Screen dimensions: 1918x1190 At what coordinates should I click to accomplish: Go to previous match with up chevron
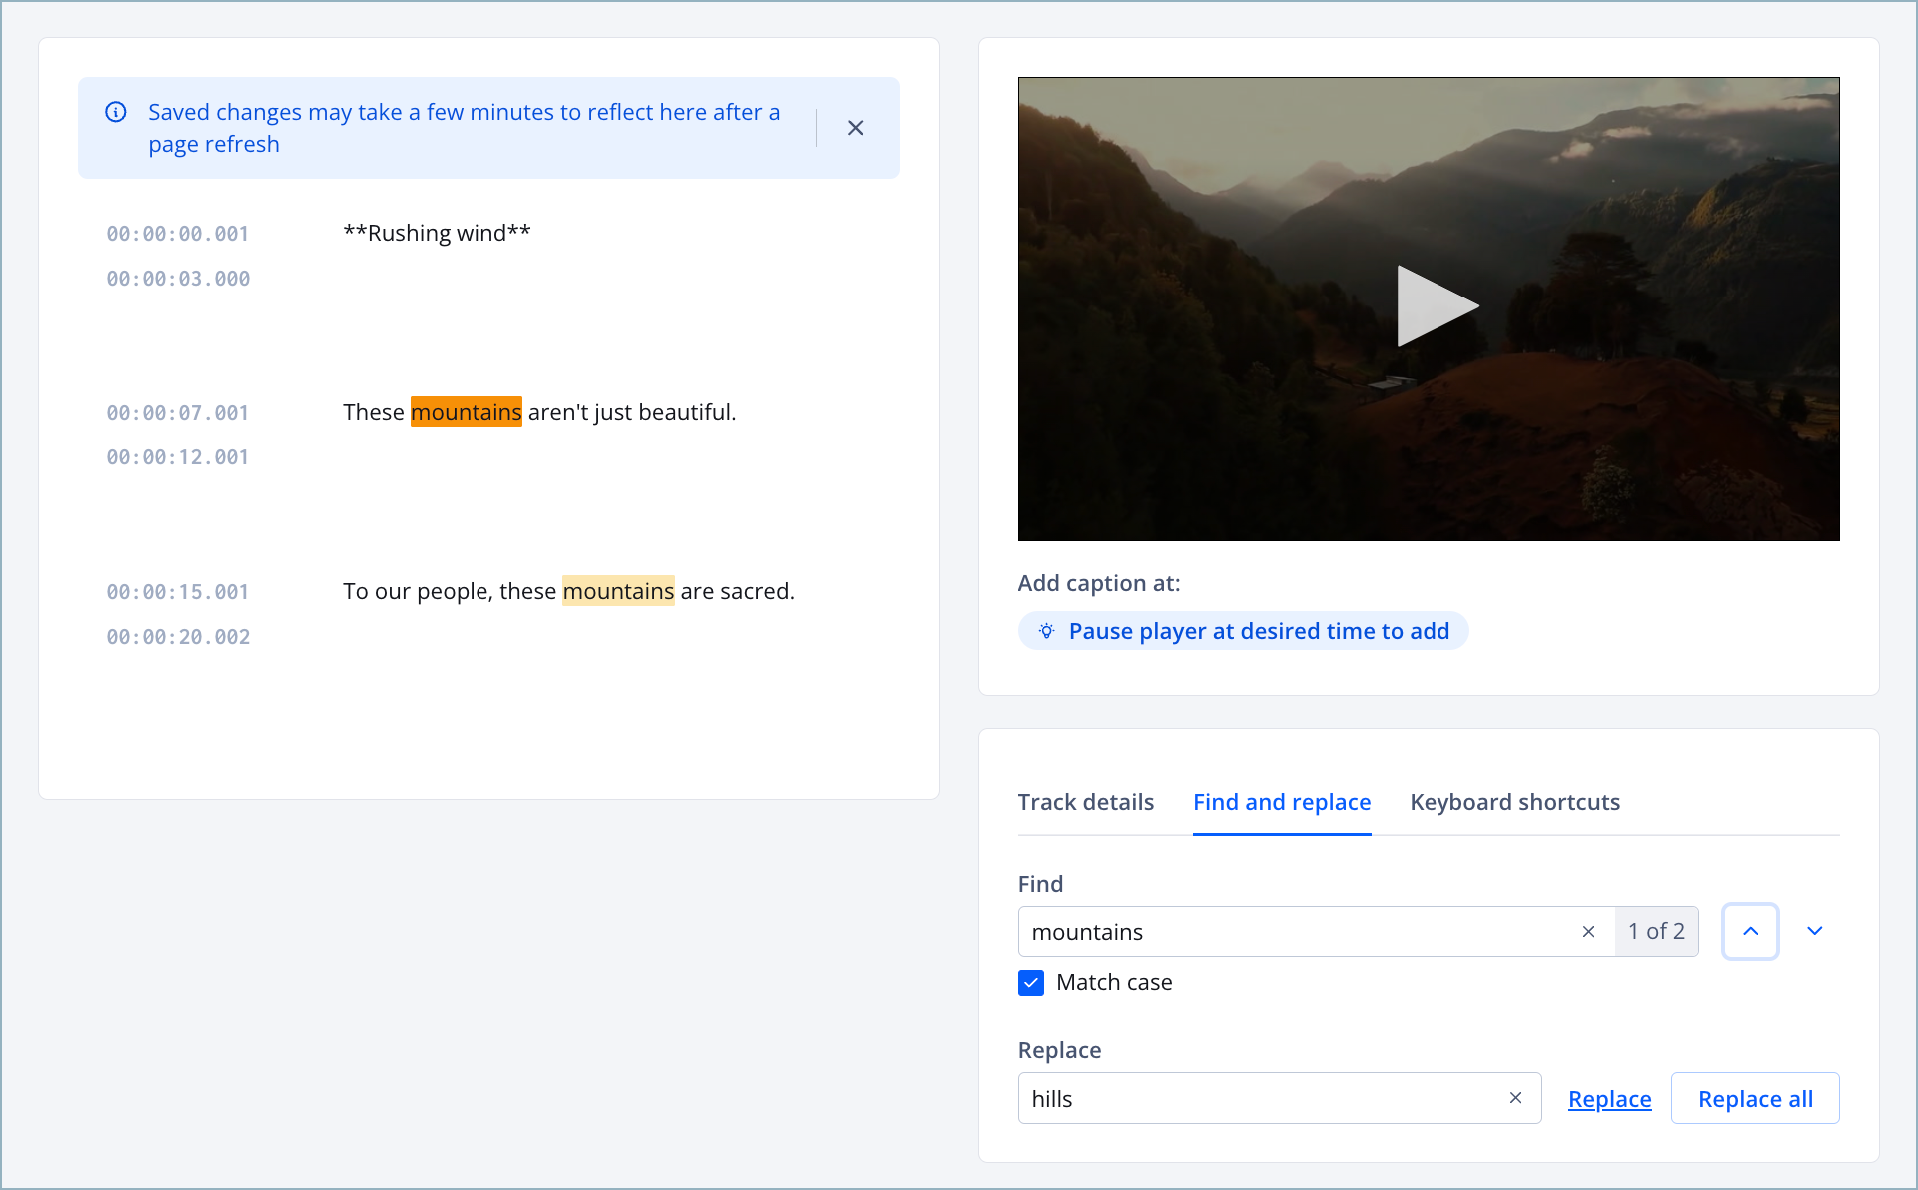coord(1750,931)
